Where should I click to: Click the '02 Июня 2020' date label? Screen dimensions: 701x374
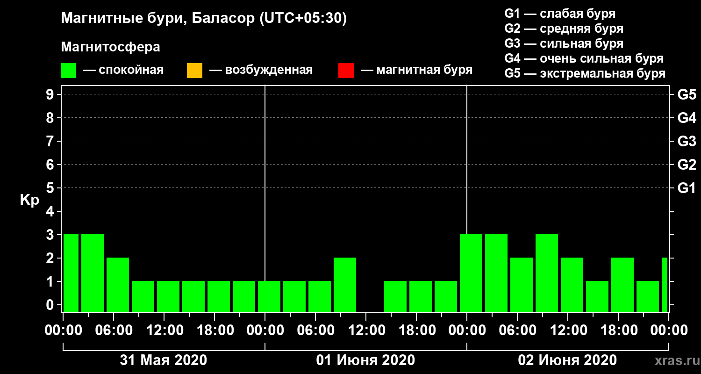point(567,360)
